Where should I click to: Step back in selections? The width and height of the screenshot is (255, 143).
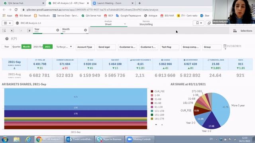12,31
